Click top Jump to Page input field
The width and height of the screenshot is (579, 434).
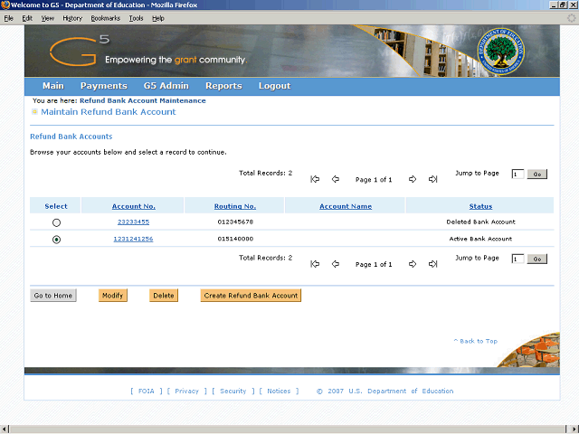coord(517,175)
